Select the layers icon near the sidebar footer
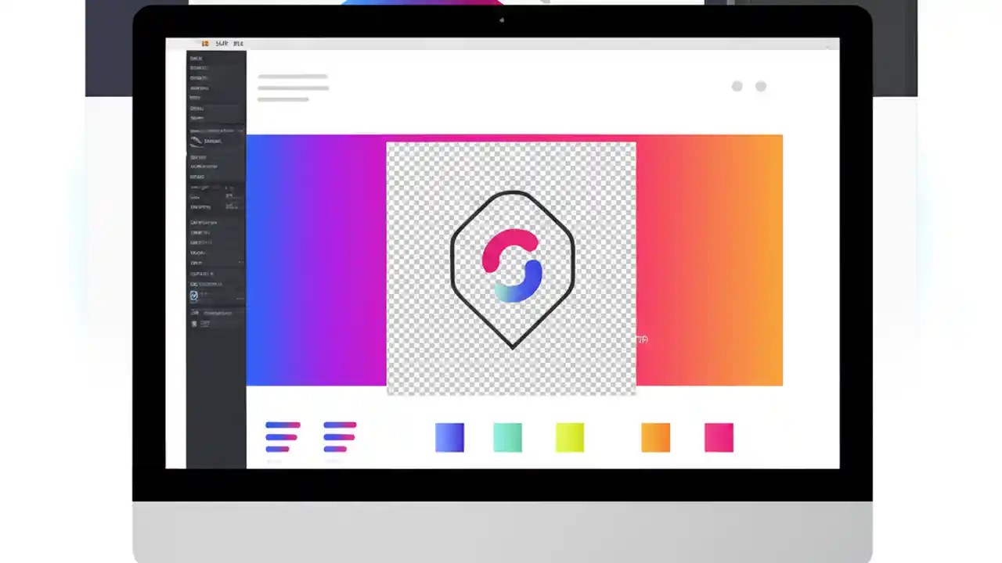The width and height of the screenshot is (1002, 563). [x=194, y=313]
